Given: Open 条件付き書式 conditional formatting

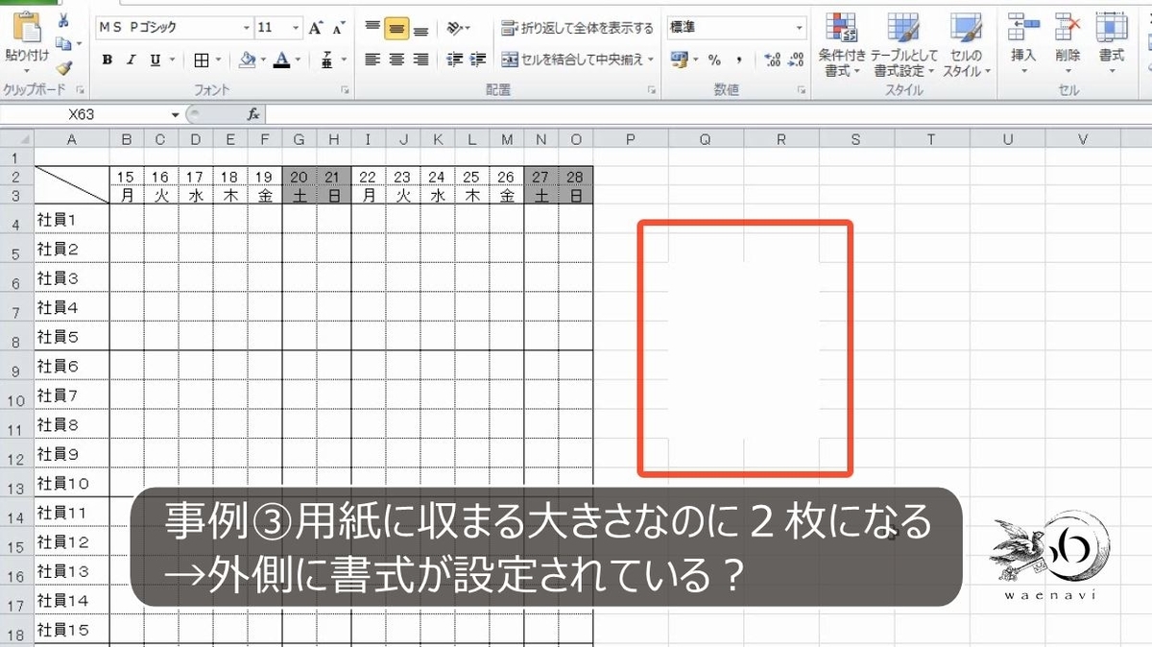Looking at the screenshot, I should pyautogui.click(x=842, y=43).
